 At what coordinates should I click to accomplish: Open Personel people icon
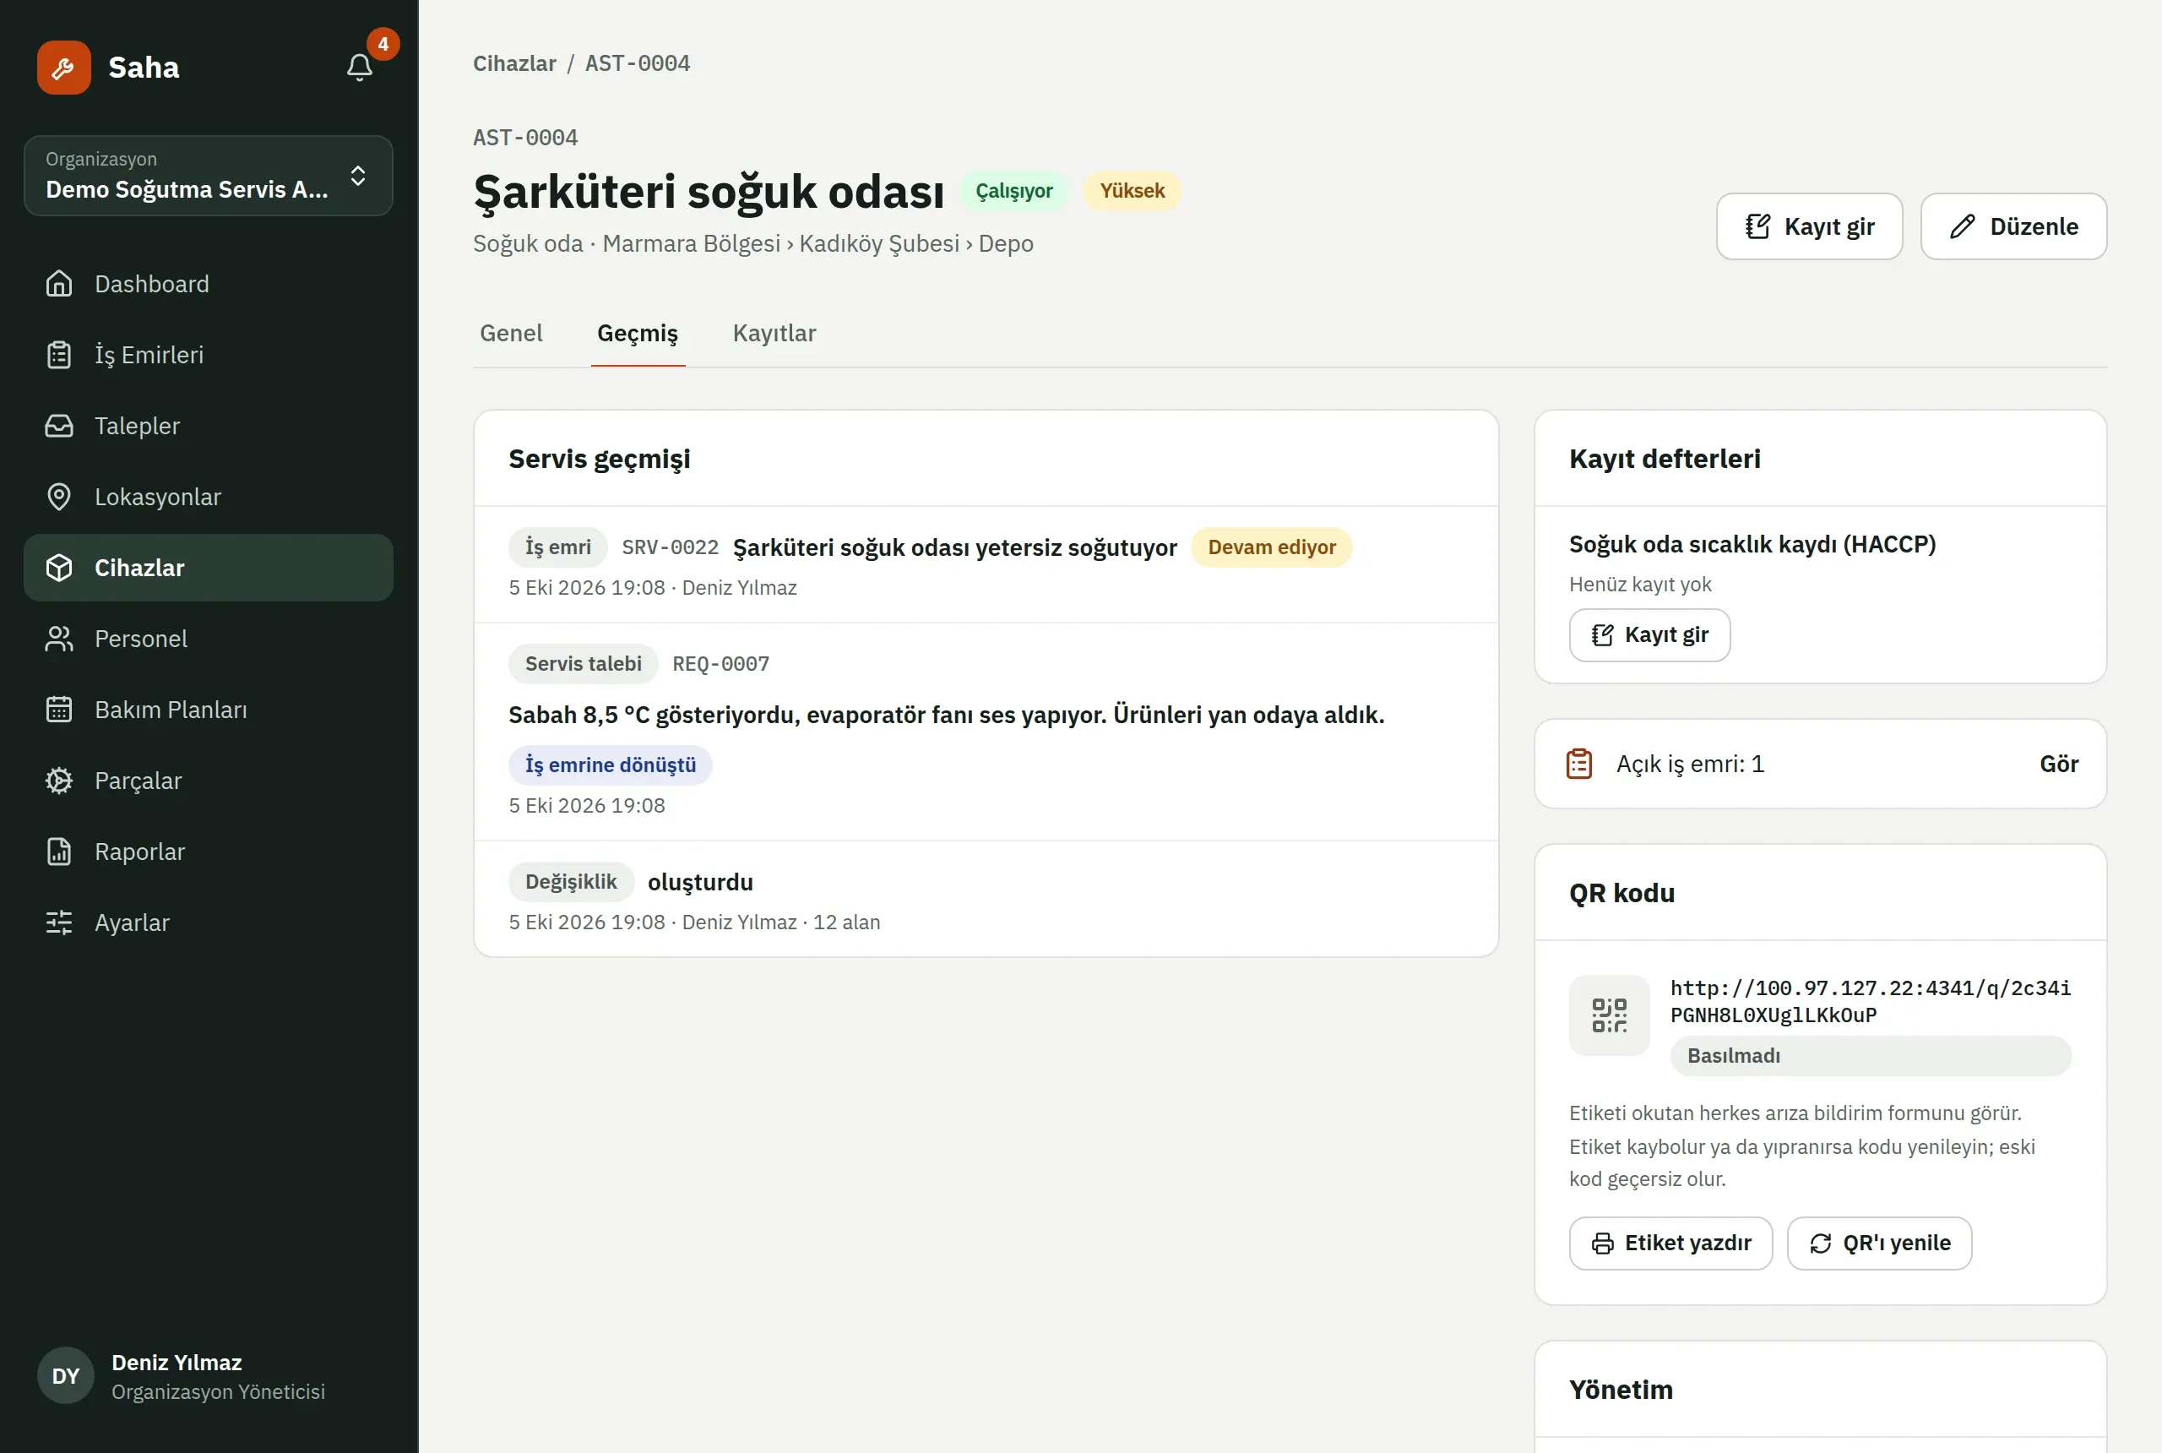pos(59,639)
